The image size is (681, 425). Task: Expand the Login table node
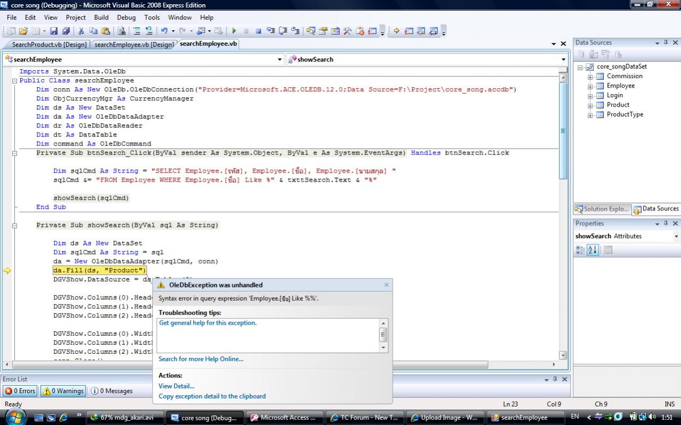pyautogui.click(x=590, y=96)
